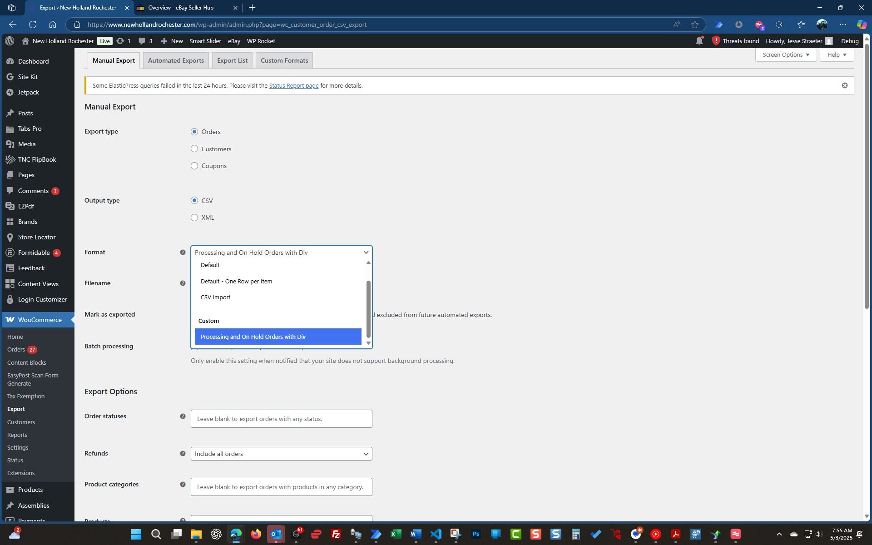Open Orders in the WooCommerce submenu
The image size is (872, 545).
(16, 349)
